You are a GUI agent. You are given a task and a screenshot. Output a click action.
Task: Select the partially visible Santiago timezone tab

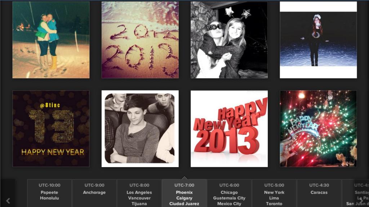pyautogui.click(x=355, y=193)
